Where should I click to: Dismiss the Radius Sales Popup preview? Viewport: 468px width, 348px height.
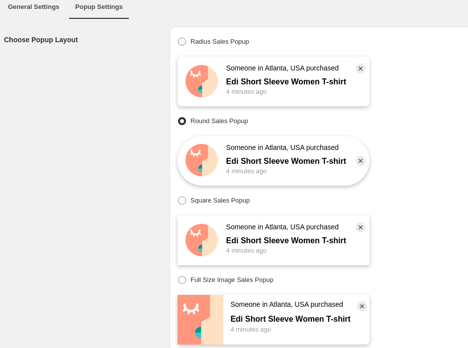(x=361, y=69)
